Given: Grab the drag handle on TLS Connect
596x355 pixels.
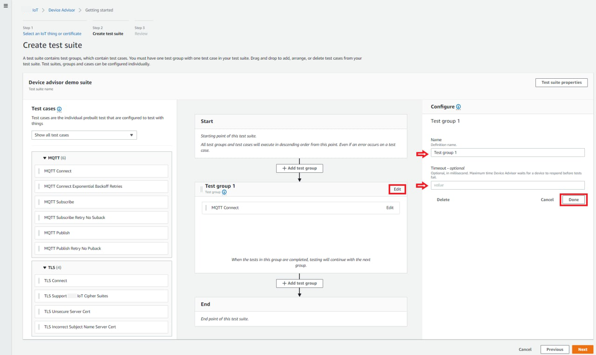Looking at the screenshot, I should click(39, 280).
